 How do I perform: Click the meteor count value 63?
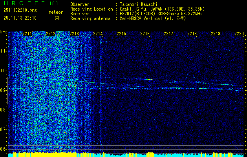(57, 18)
